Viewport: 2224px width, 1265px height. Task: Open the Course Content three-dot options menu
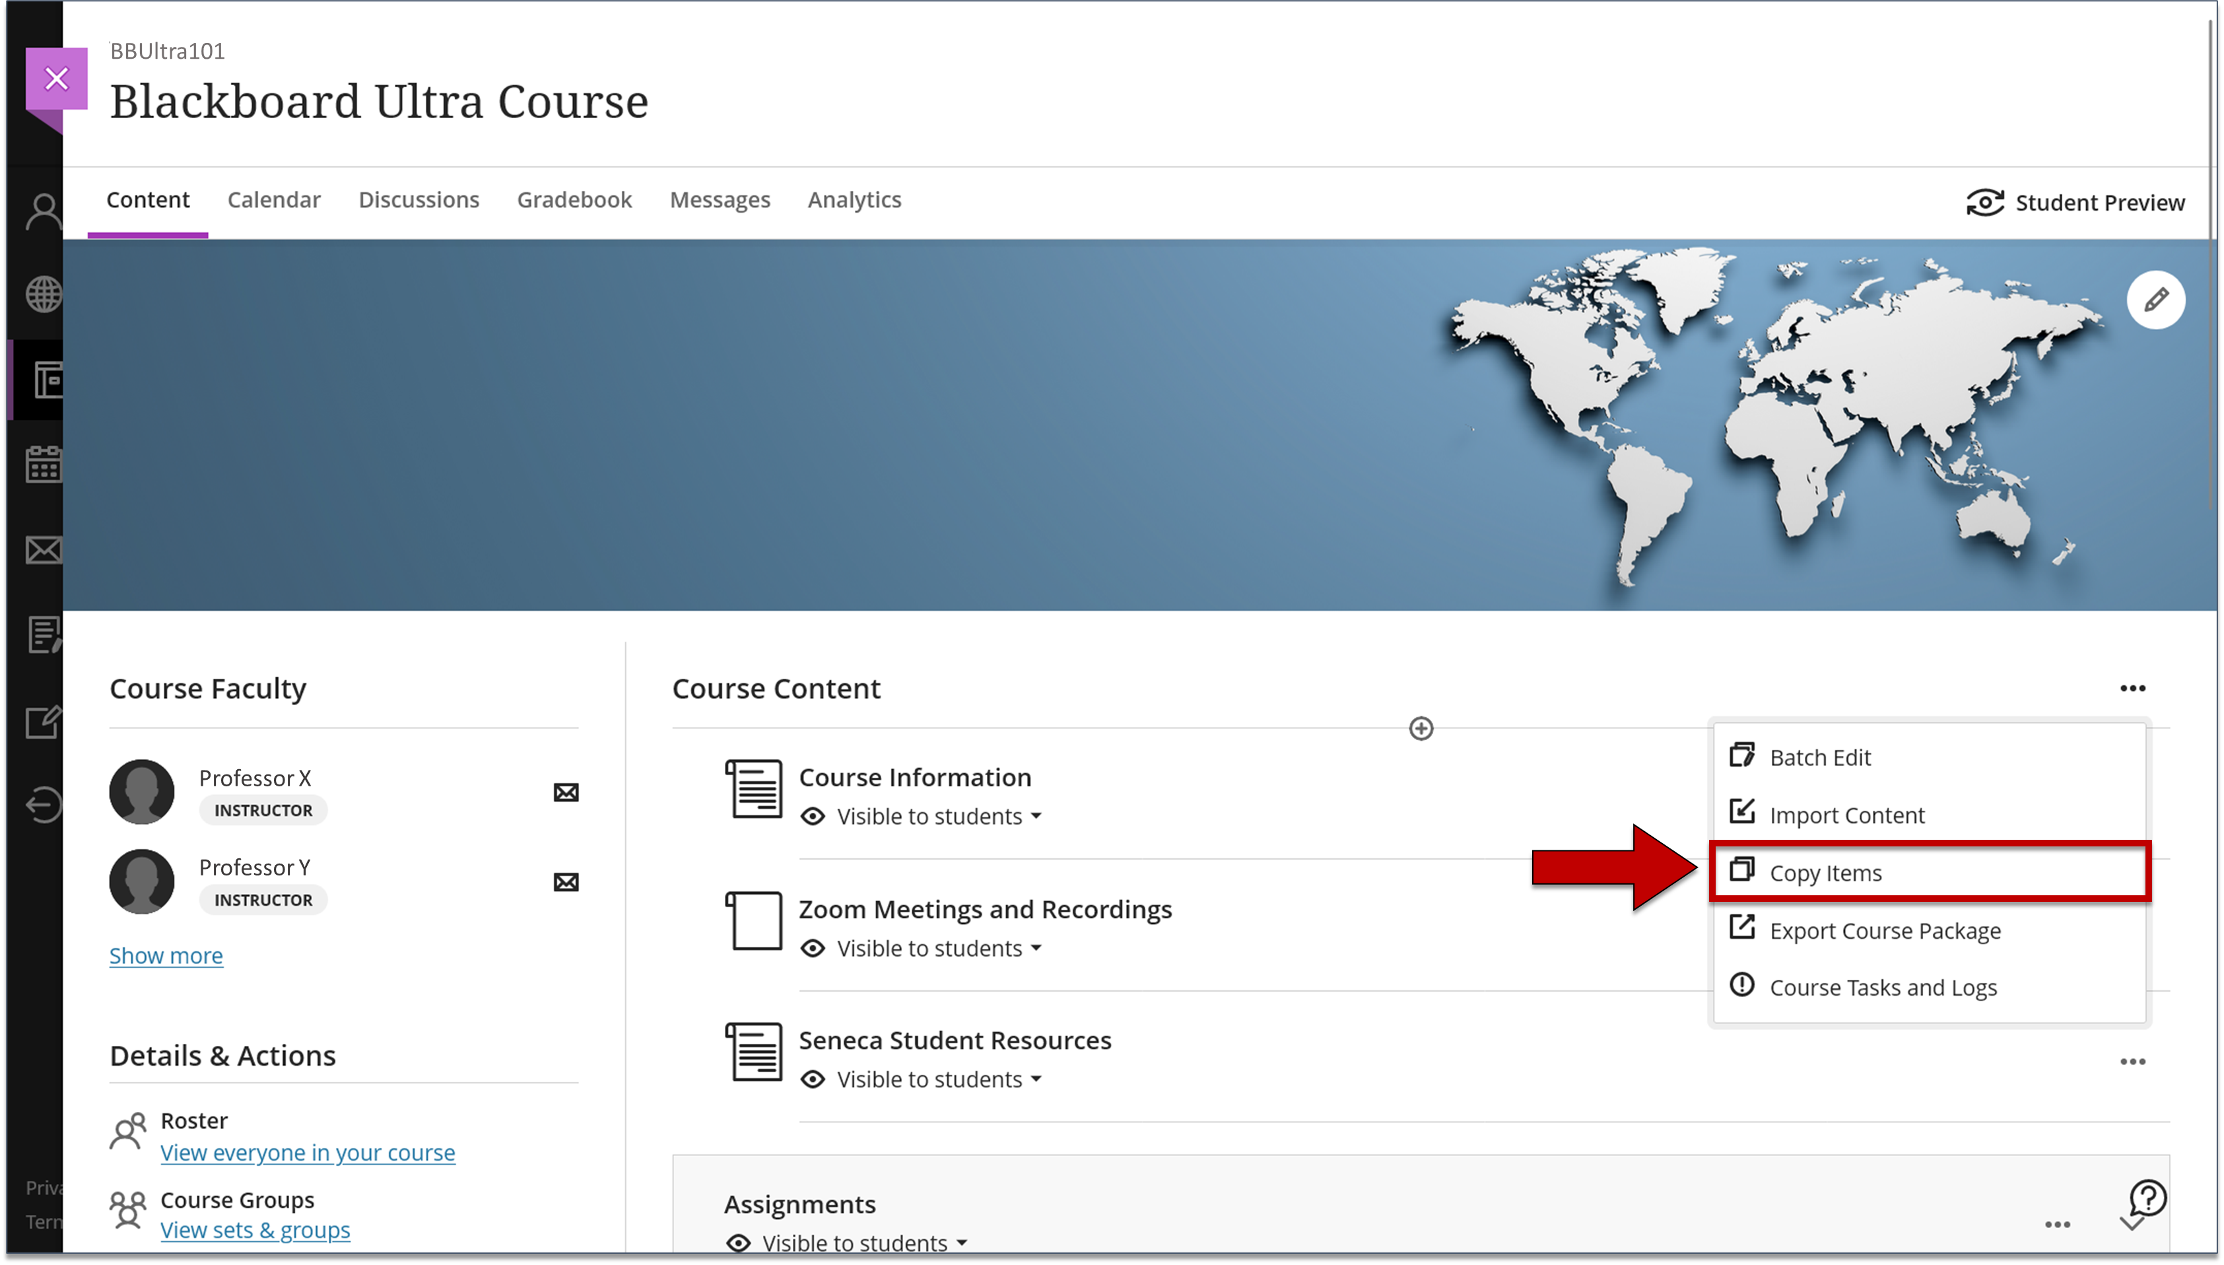point(2132,689)
